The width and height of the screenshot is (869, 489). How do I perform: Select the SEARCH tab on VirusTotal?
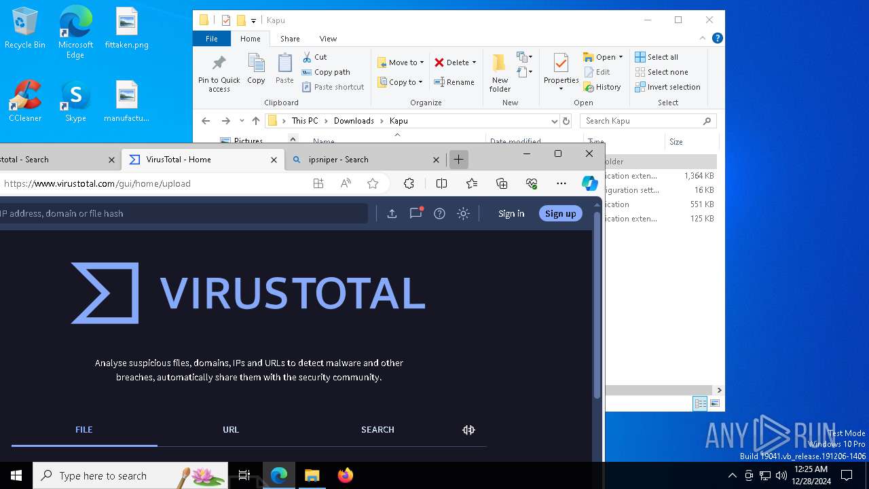pyautogui.click(x=377, y=429)
